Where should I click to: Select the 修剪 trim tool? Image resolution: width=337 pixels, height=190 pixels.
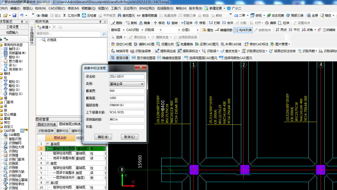[x=200, y=23]
